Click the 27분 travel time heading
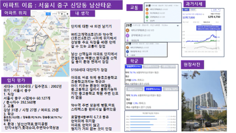 [x=128, y=44]
